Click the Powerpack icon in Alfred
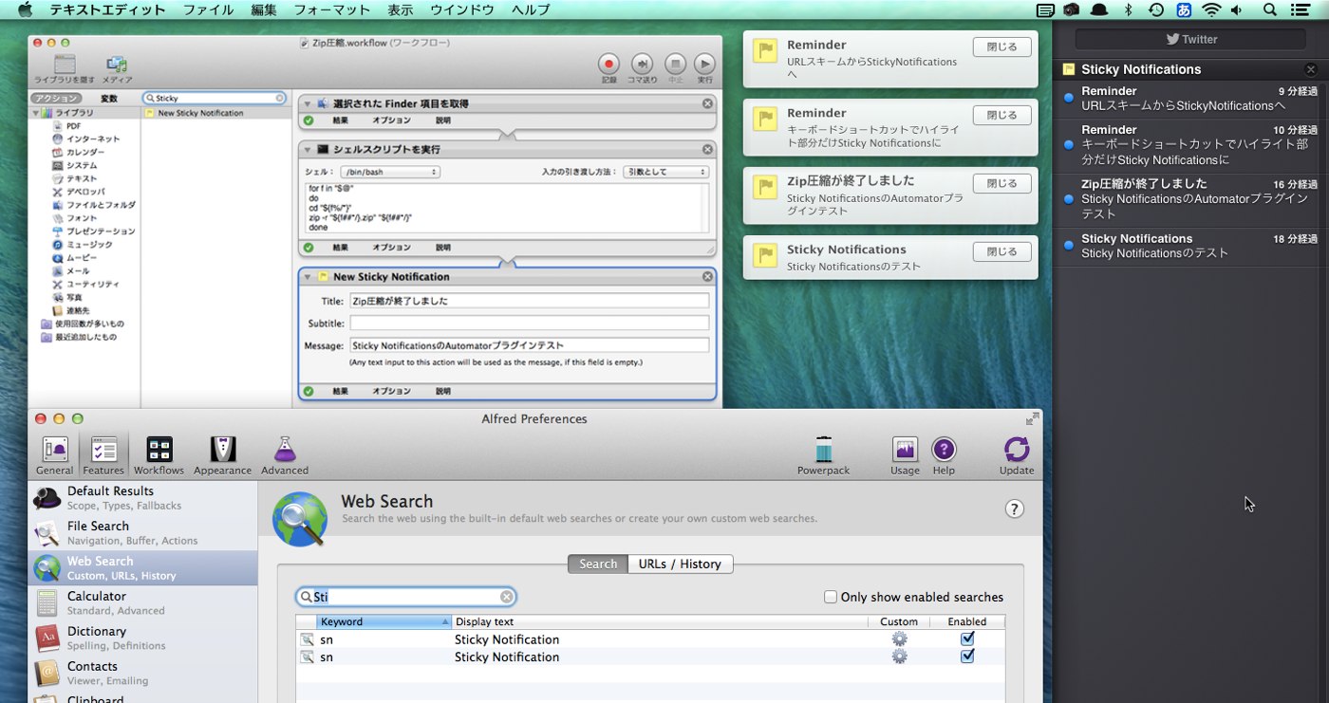The image size is (1329, 703). coord(823,455)
